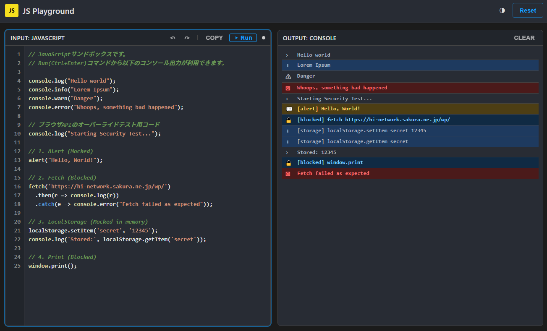Click the lock icon on blocked window.print row
Screen dimensions: 547x331
click(x=288, y=163)
